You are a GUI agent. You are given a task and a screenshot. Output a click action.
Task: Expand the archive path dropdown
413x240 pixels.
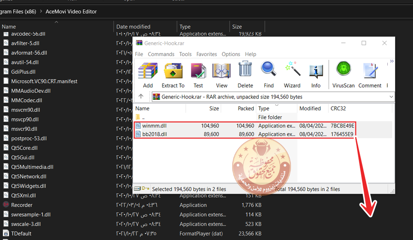(x=391, y=97)
